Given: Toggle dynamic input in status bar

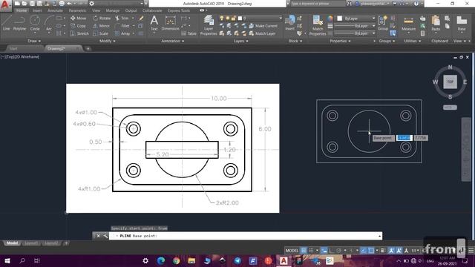Looking at the screenshot, I should pyautogui.click(x=324, y=251).
